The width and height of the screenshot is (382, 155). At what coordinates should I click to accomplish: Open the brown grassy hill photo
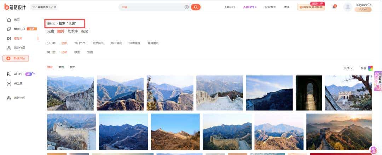(175, 132)
